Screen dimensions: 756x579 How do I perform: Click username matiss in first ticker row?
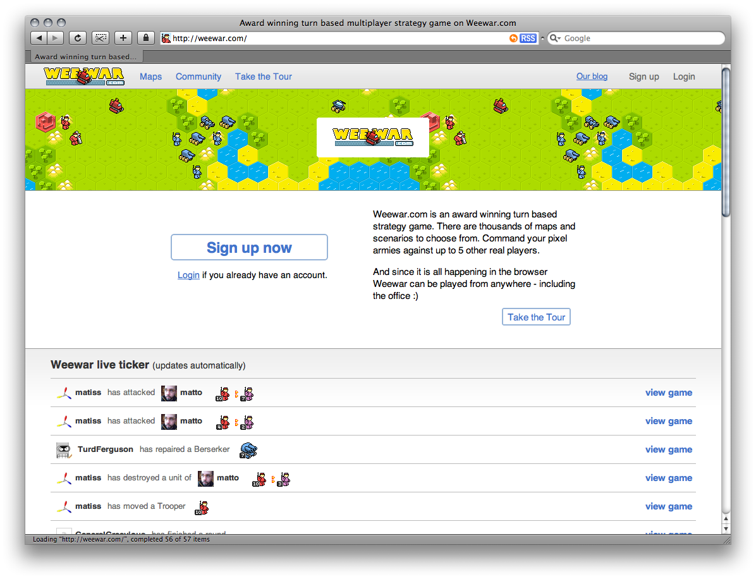click(x=88, y=393)
